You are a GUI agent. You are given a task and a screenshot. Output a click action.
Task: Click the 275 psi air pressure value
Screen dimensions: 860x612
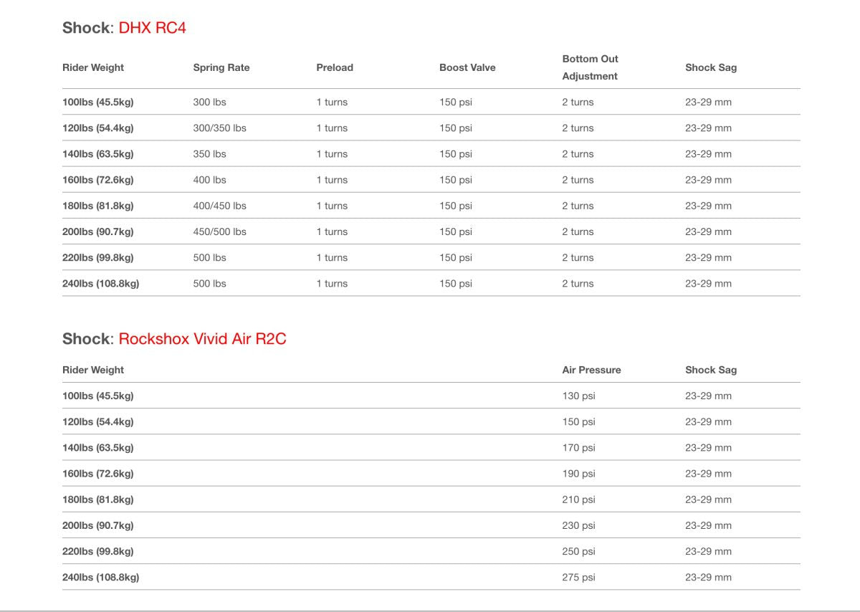(x=578, y=577)
